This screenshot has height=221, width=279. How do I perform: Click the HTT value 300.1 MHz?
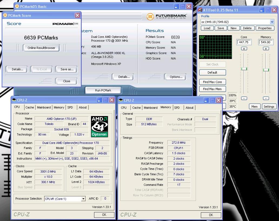[48, 182]
